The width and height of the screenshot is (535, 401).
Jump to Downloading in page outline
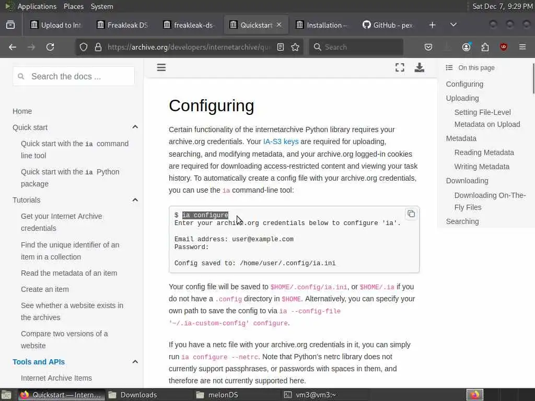click(x=467, y=181)
